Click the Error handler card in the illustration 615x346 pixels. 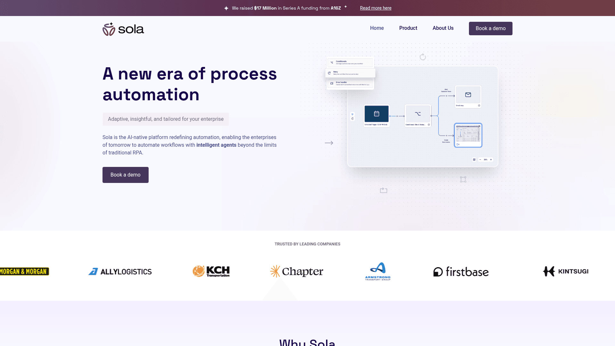350,84
